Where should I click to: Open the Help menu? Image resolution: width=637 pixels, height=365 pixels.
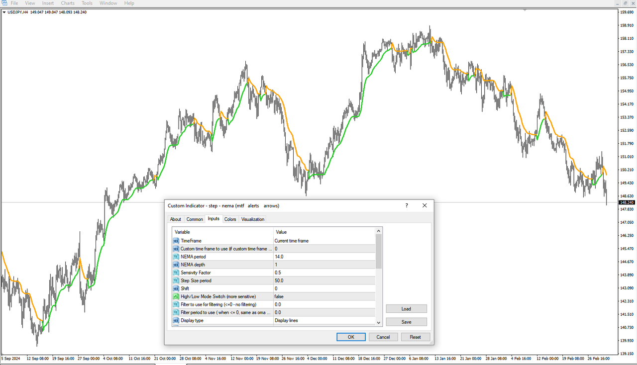click(129, 3)
